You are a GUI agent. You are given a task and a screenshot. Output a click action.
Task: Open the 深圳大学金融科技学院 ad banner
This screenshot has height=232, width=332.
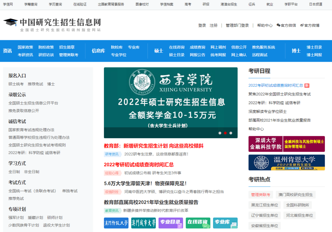(x=287, y=144)
